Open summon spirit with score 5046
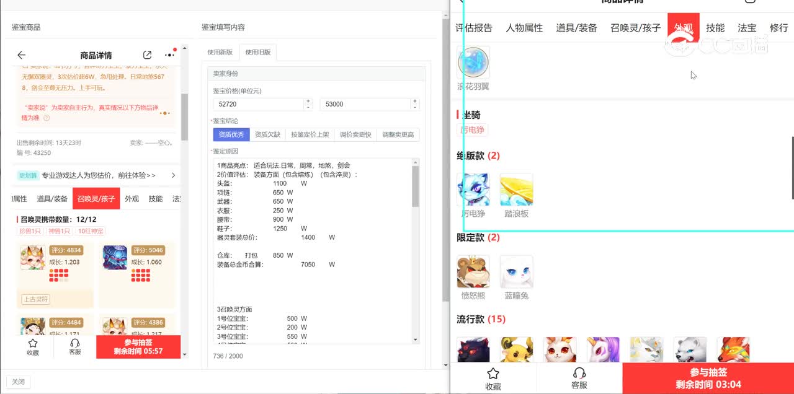 114,257
